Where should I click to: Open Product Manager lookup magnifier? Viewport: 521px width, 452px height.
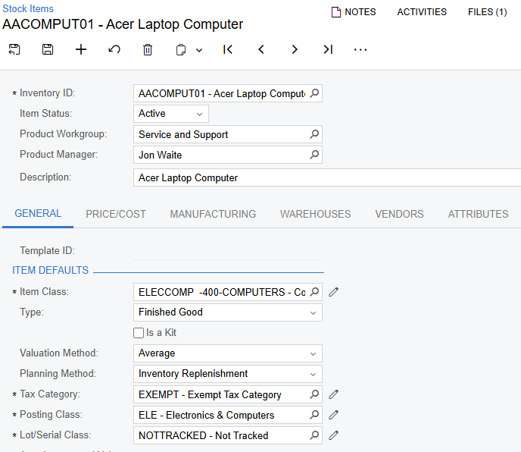[314, 155]
